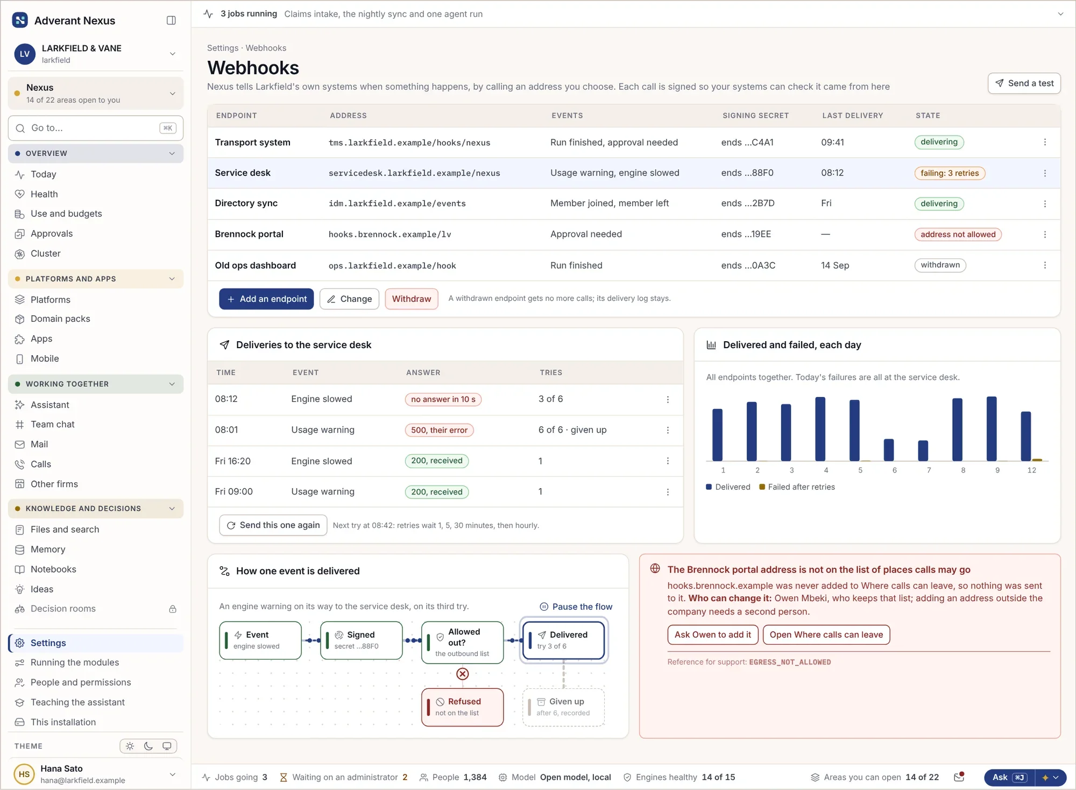Image resolution: width=1076 pixels, height=790 pixels.
Task: Open the row menu for Transport system
Action: [1045, 142]
